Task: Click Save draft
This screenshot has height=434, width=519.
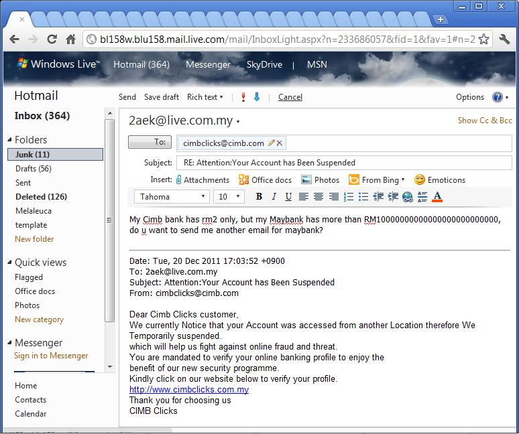Action: pyautogui.click(x=162, y=97)
